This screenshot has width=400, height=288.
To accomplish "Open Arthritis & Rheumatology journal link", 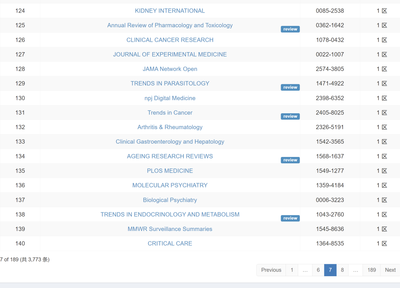I will tap(170, 127).
